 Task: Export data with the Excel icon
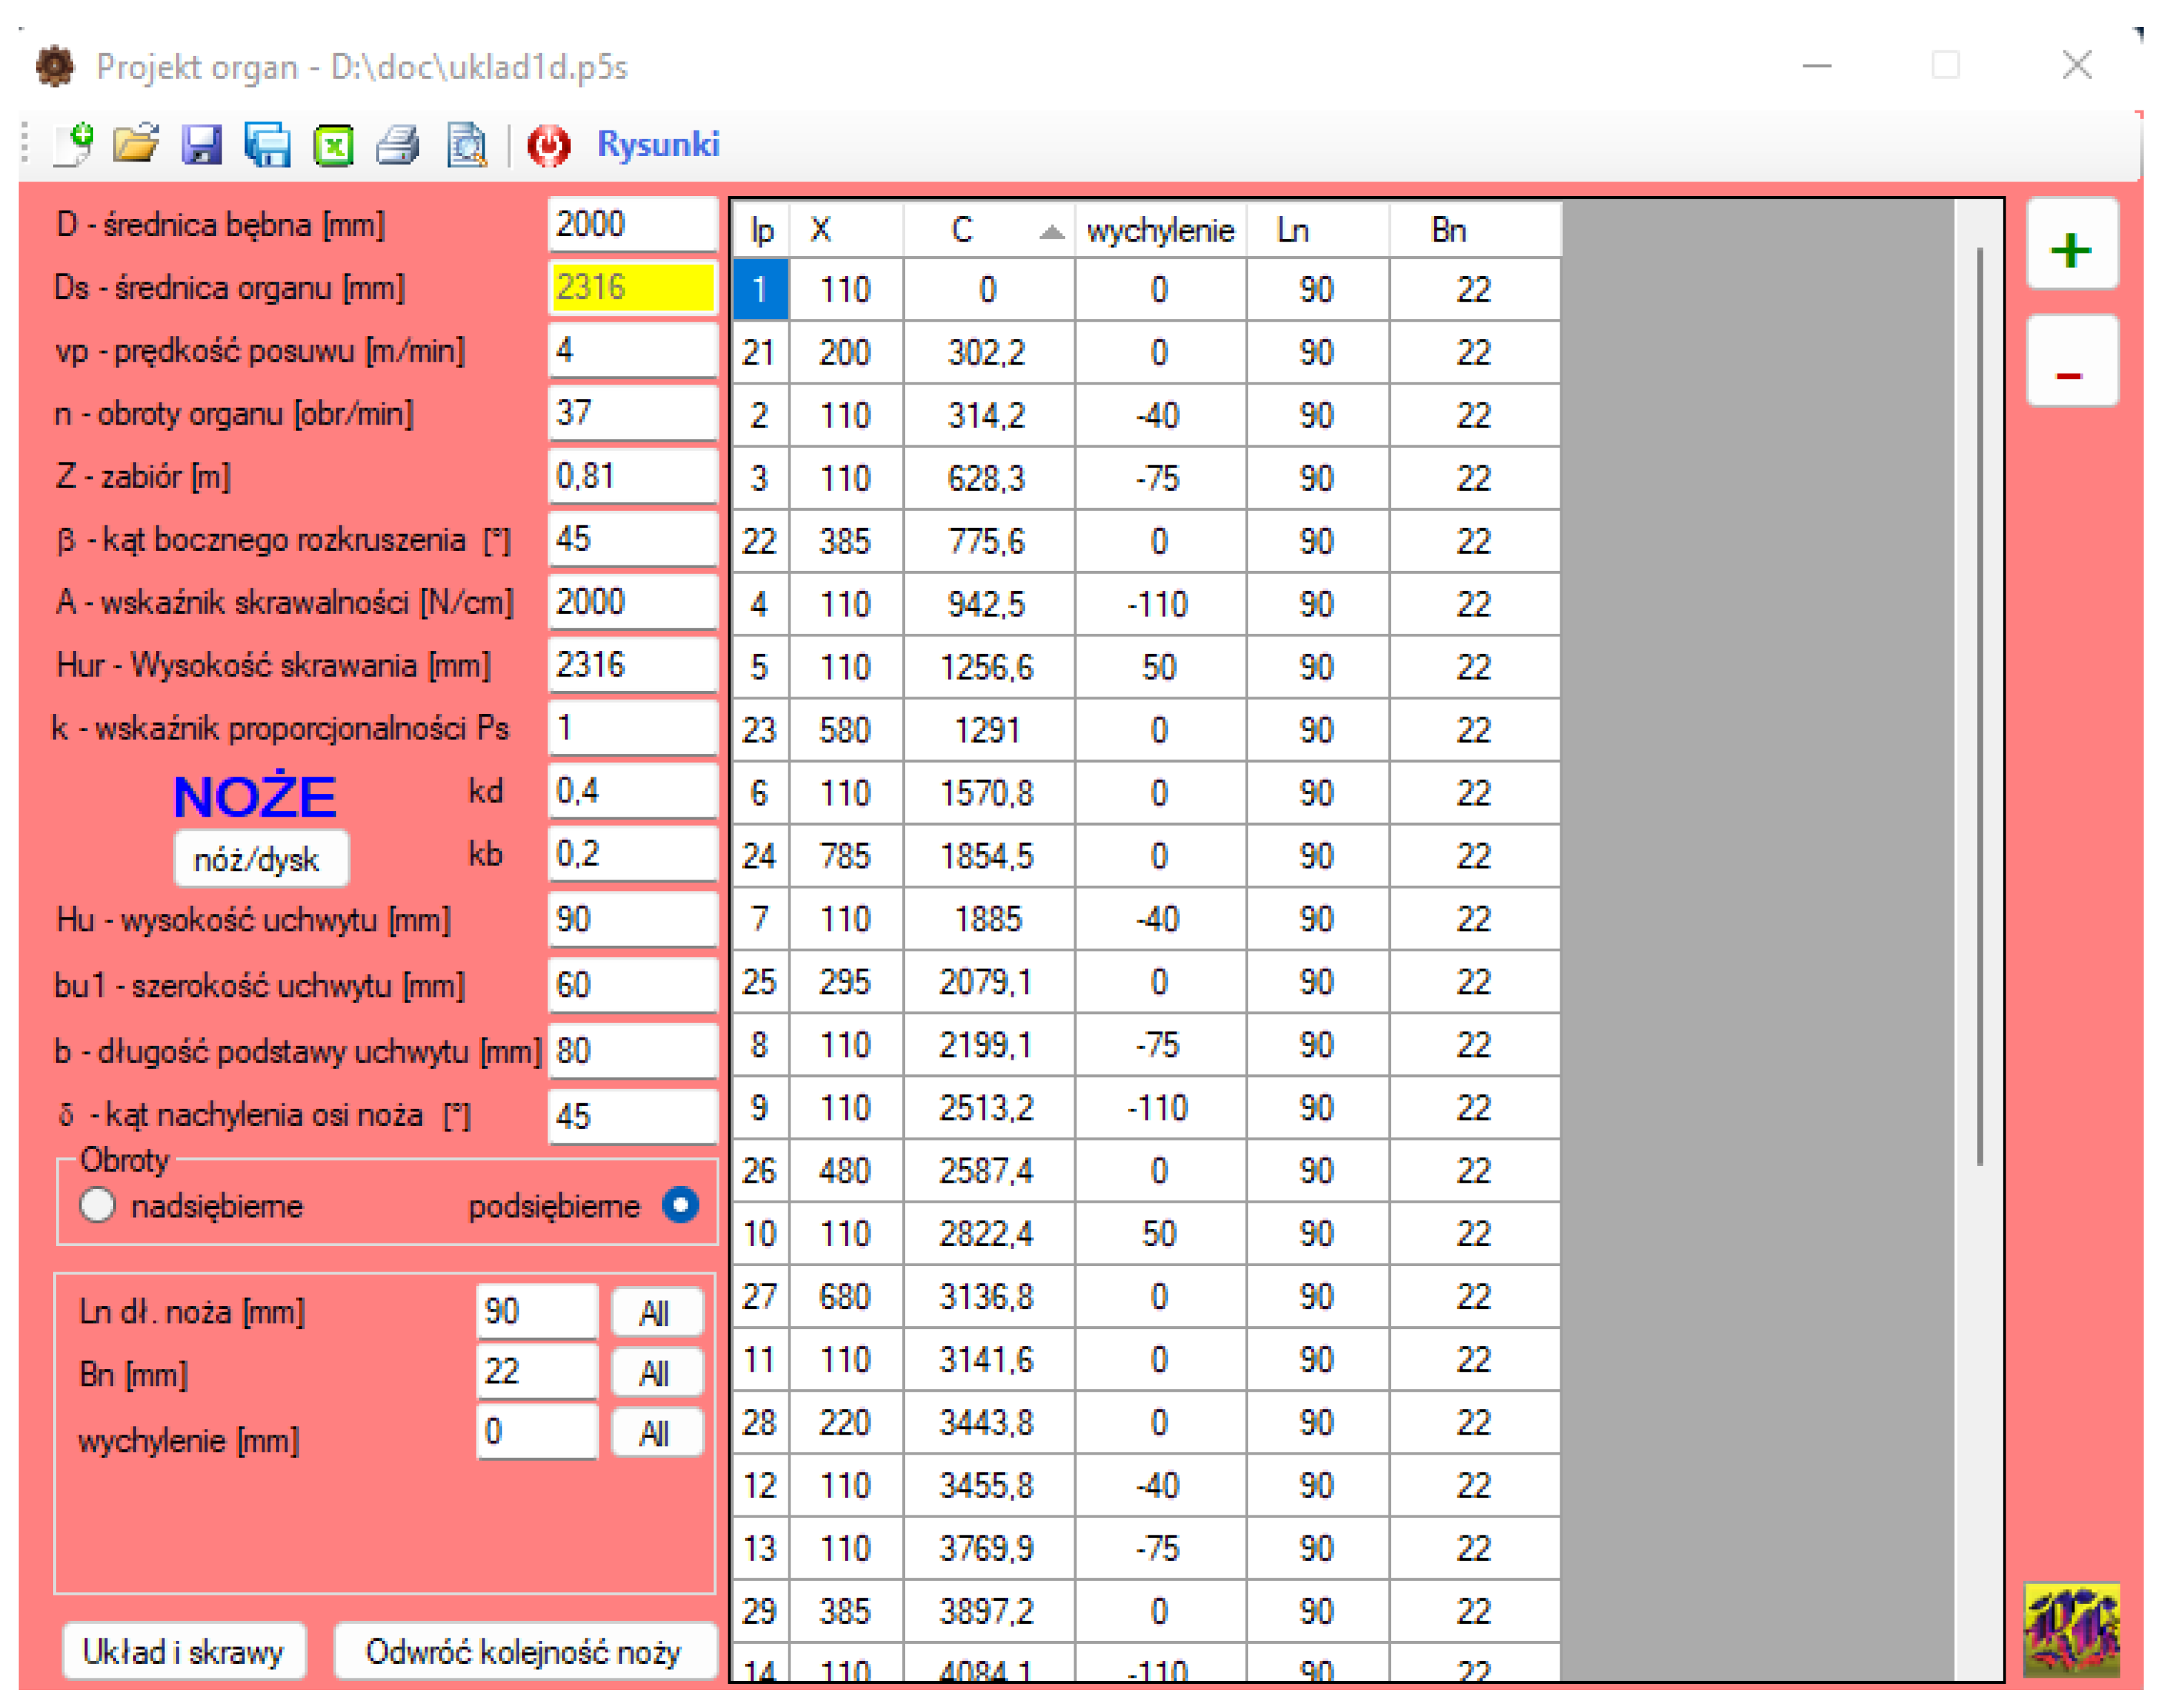333,146
